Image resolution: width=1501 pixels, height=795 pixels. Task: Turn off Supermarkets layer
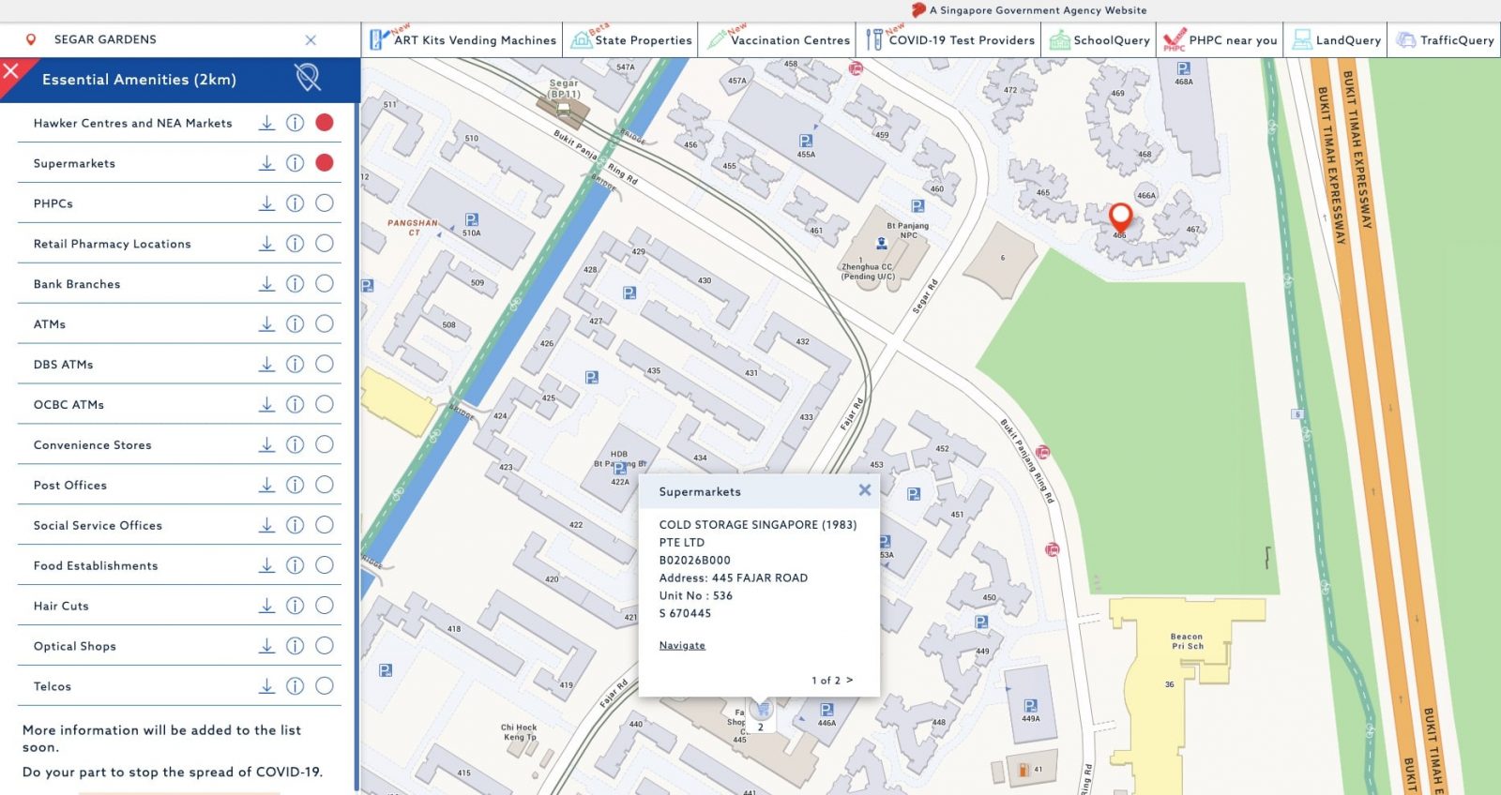click(325, 163)
